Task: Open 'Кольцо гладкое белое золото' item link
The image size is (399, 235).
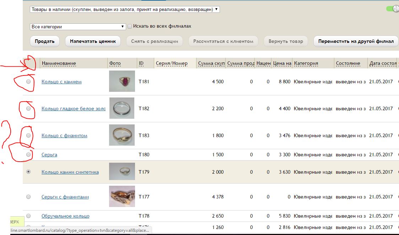Action: [73, 108]
